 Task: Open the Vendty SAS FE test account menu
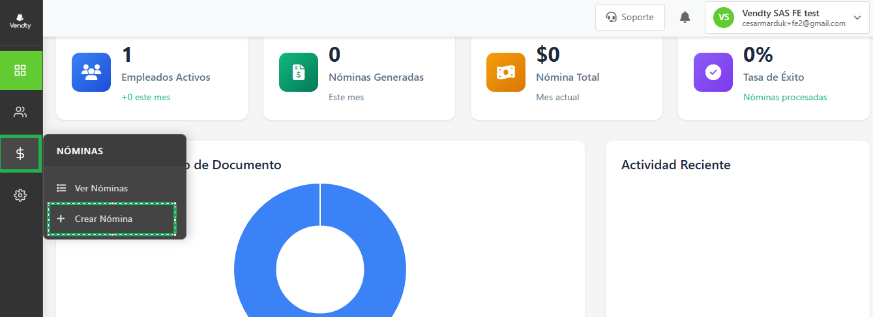[x=787, y=18]
